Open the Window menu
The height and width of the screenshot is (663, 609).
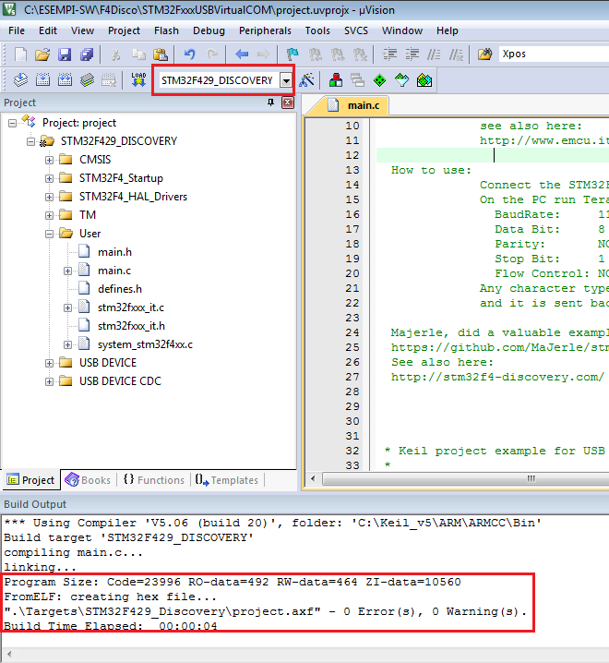pos(402,30)
